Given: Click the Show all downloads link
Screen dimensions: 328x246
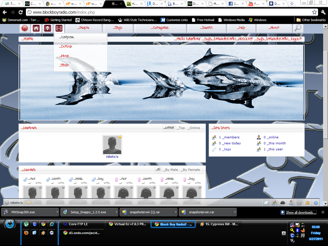Looking at the screenshot, I should point(301,212).
